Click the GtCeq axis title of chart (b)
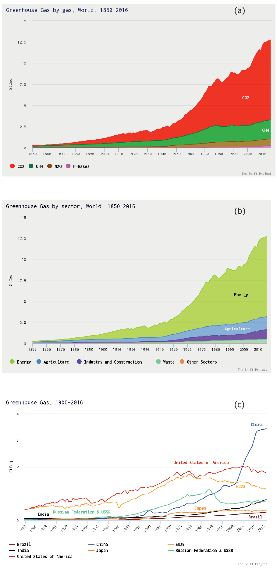Viewport: 277px width, 576px height. (x=11, y=280)
